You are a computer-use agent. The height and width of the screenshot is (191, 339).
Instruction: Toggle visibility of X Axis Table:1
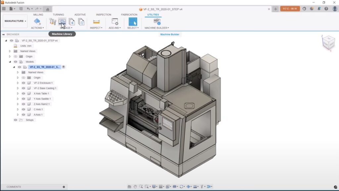(x=24, y=93)
